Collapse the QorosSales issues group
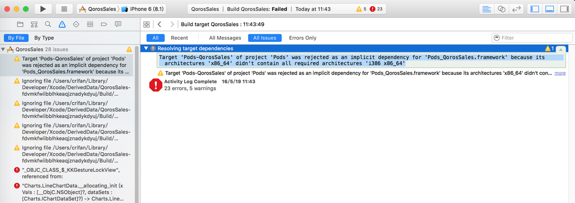 tap(3, 49)
